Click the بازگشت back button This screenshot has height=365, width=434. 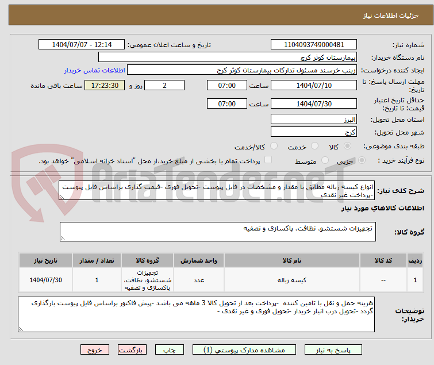coord(132,350)
